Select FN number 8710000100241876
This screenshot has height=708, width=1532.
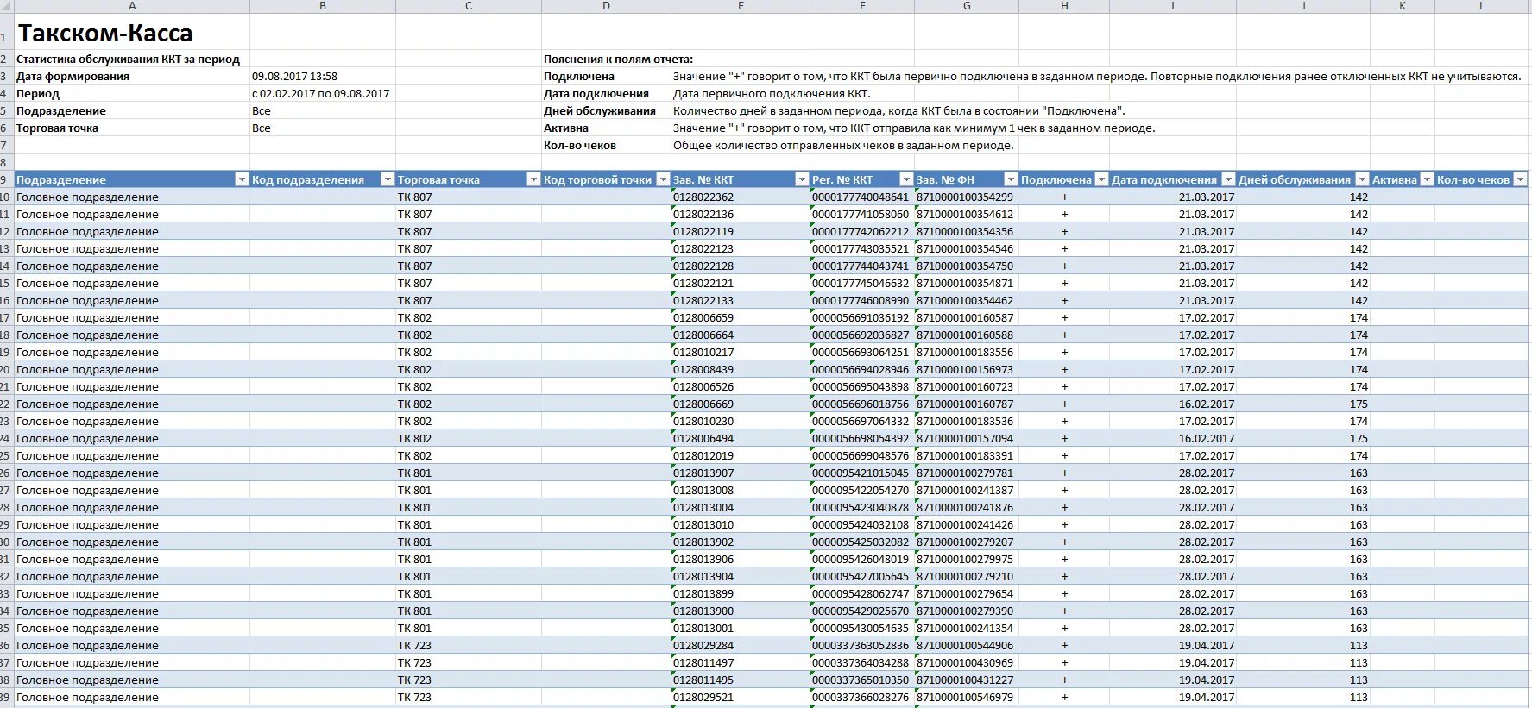(967, 507)
